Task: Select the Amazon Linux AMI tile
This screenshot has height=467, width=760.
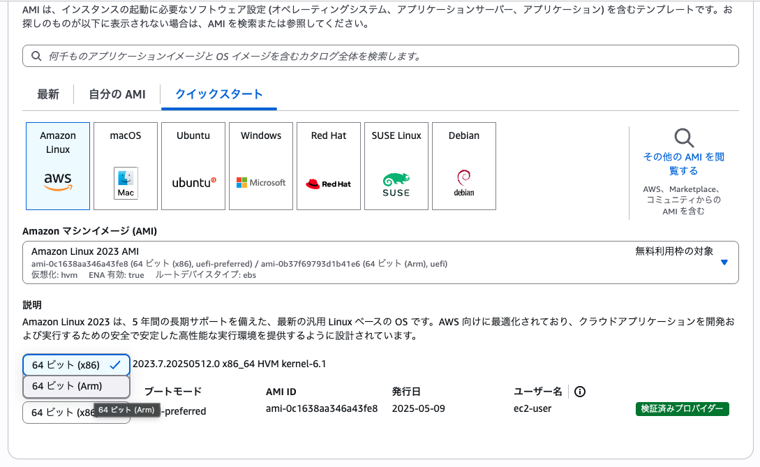Action: [x=57, y=165]
